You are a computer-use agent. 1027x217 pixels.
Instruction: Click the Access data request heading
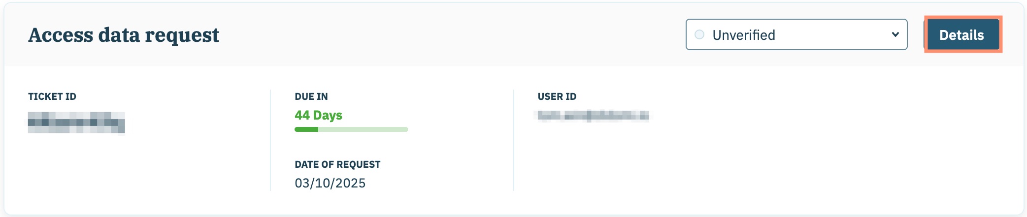coord(124,35)
